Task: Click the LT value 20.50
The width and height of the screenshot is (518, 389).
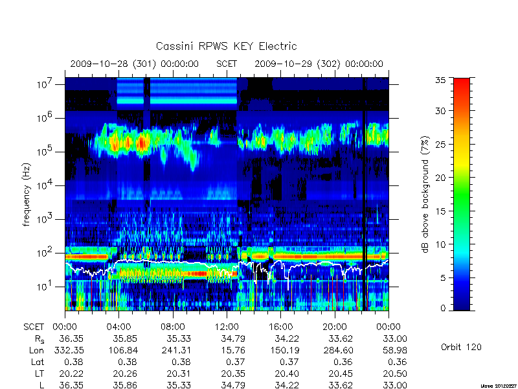Action: pos(395,374)
